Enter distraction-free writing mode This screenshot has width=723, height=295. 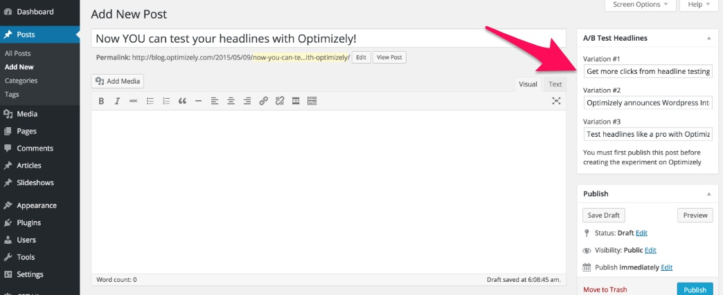coord(556,102)
